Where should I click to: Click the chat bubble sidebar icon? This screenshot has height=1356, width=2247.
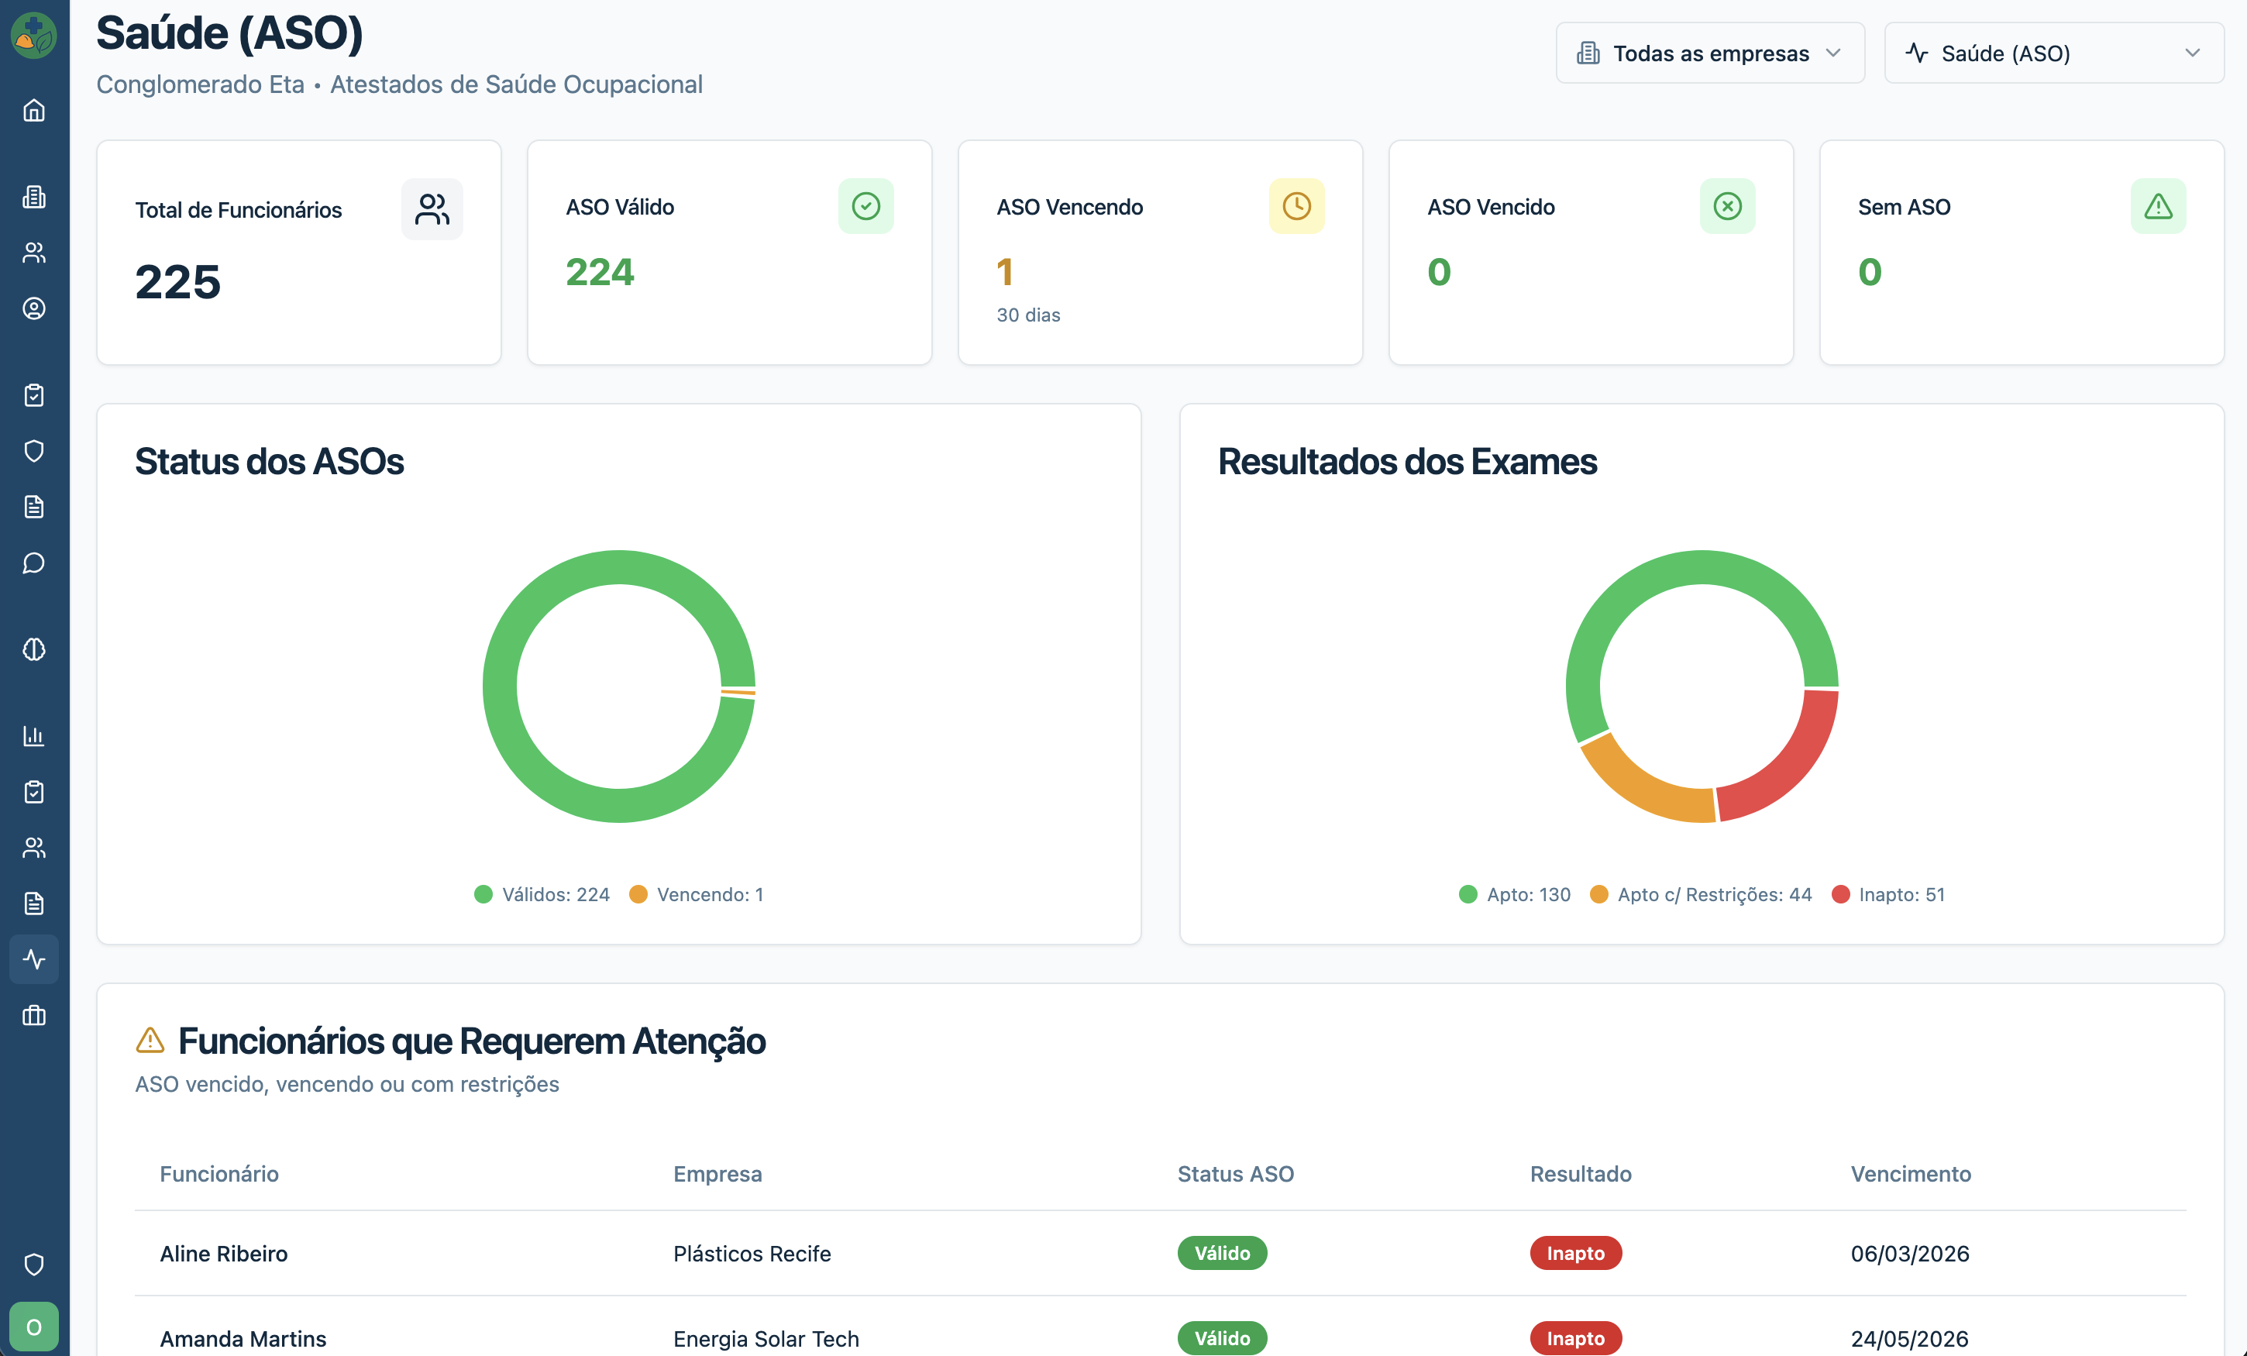34,563
